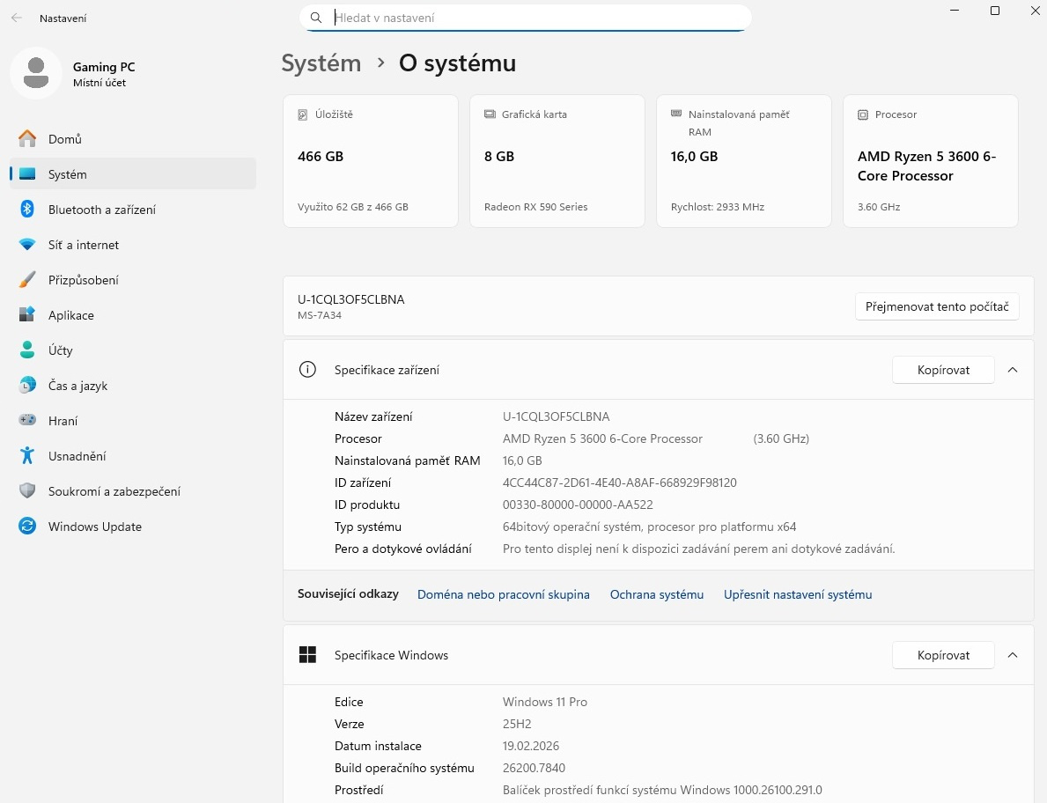Select the Windows Update icon
This screenshot has height=803, width=1047.
[x=27, y=526]
